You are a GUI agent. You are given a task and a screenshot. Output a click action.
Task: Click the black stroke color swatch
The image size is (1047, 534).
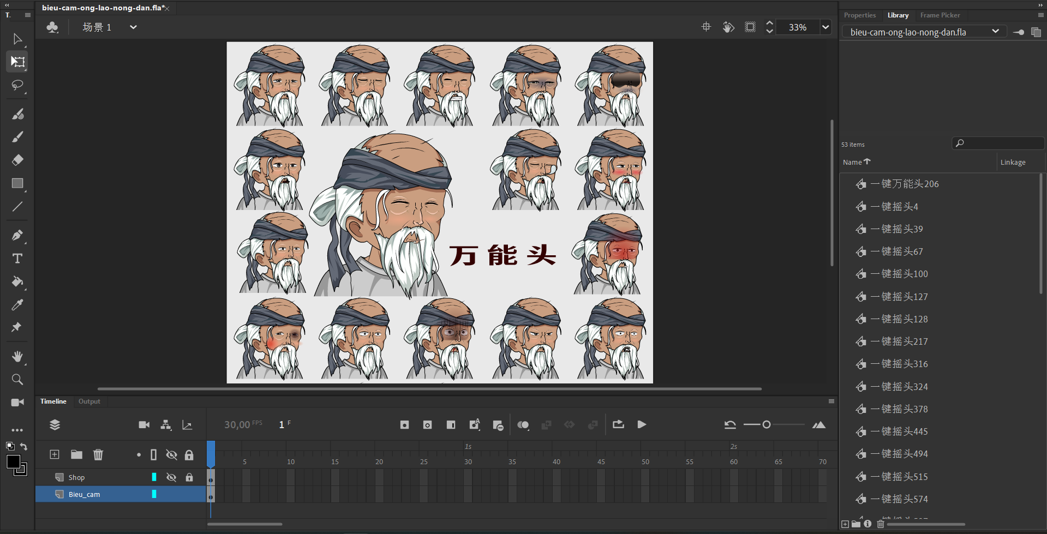(x=13, y=462)
